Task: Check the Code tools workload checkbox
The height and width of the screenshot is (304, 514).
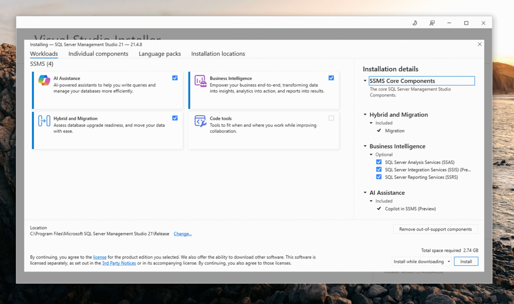Action: (331, 118)
